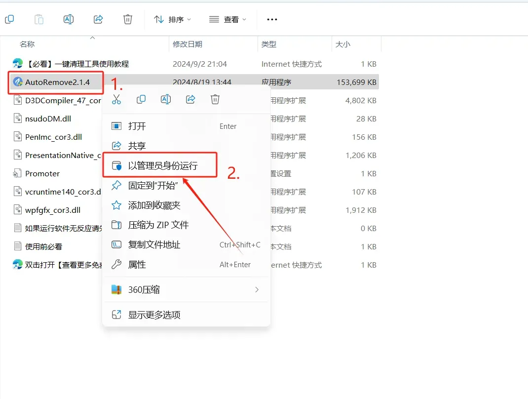
Task: Open 属性 from the context menu
Action: point(186,265)
